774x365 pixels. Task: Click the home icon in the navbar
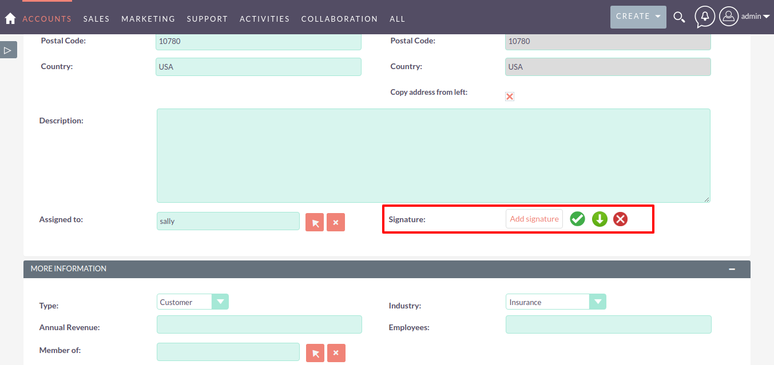9,18
